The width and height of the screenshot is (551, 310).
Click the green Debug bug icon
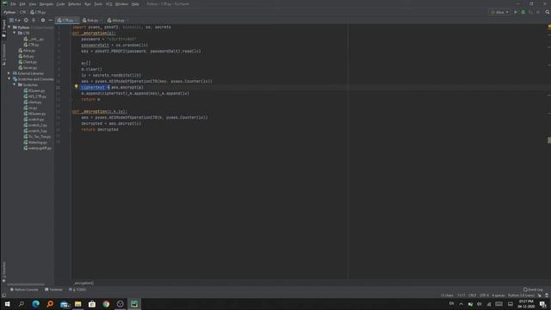(x=523, y=12)
